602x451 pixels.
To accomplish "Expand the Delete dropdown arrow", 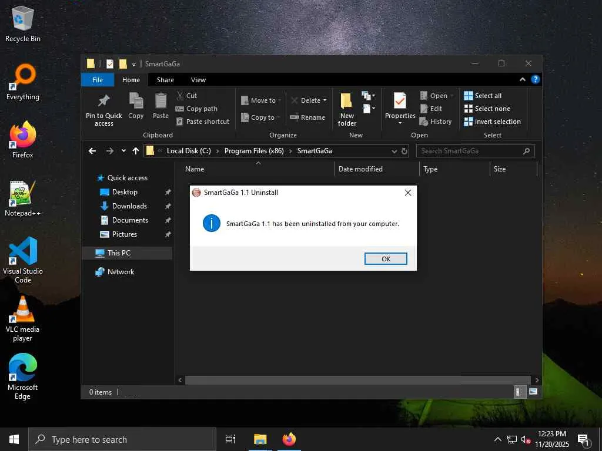I will [325, 100].
